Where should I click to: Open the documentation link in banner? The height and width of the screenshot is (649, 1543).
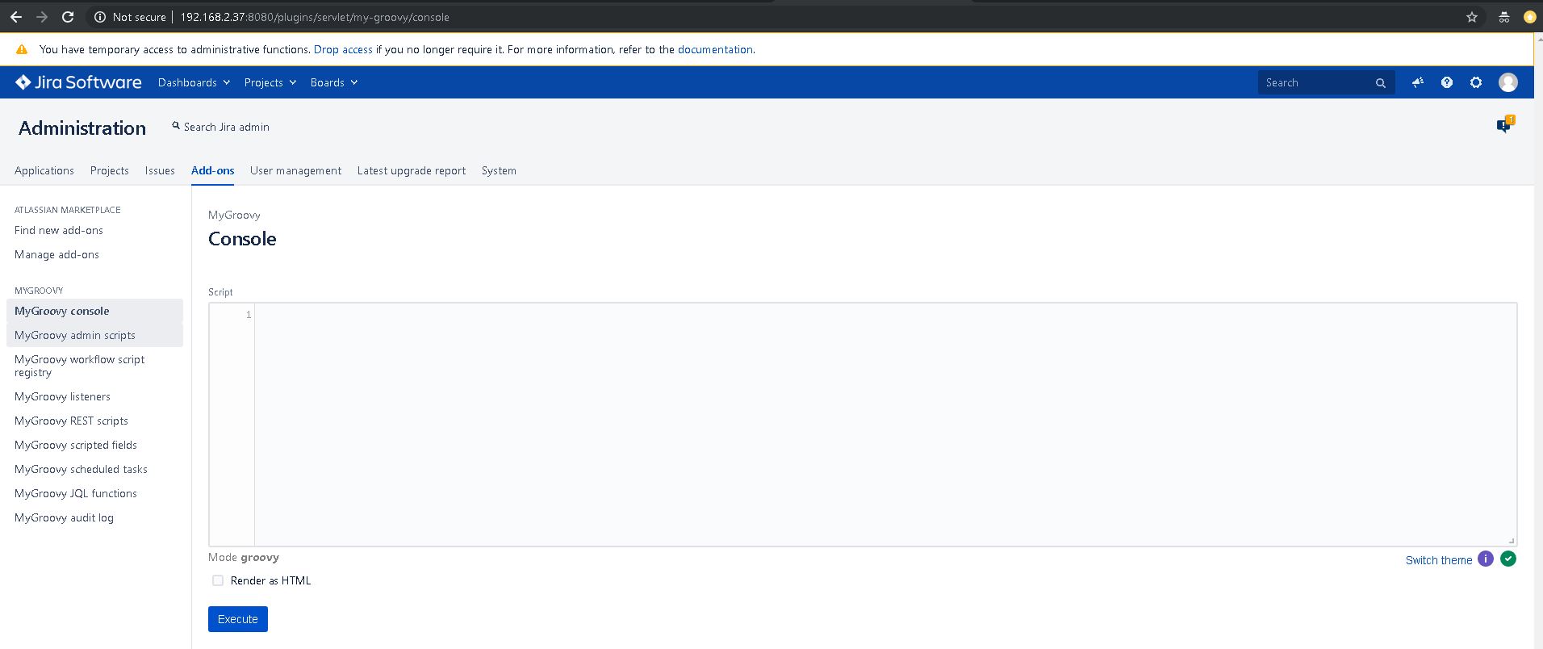(x=715, y=49)
